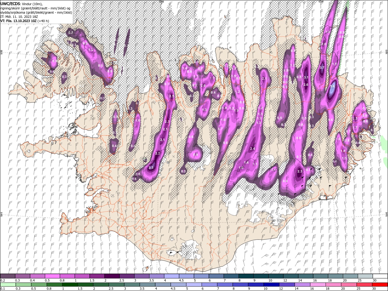Click the 64N latitude label on right edge

click(x=386, y=214)
